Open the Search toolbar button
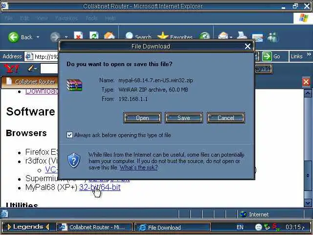The height and width of the screenshot is (235, 313). click(x=138, y=37)
